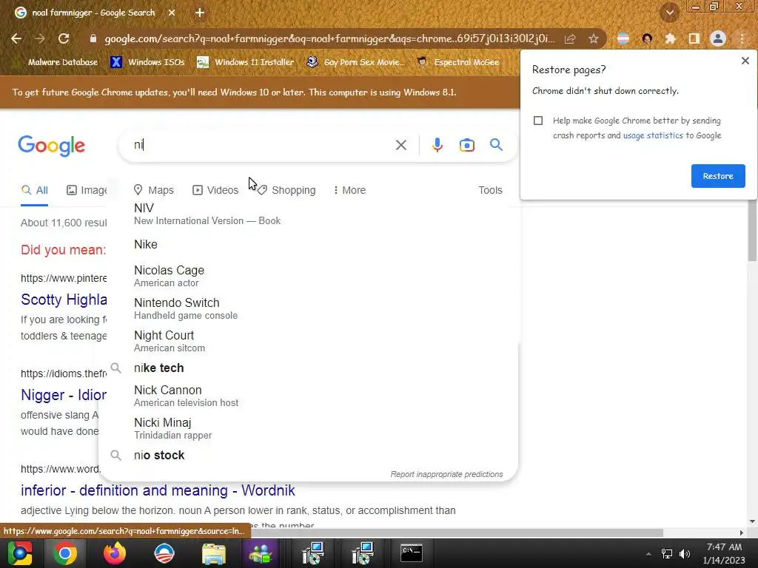Image resolution: width=758 pixels, height=568 pixels.
Task: Submit search with the blue magnifier icon
Action: [496, 144]
